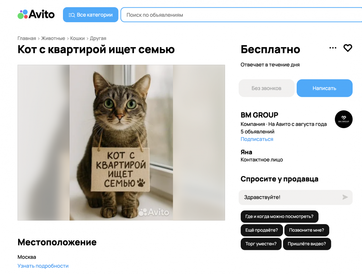Choose the Ещё продаёте? quick question

(262, 230)
